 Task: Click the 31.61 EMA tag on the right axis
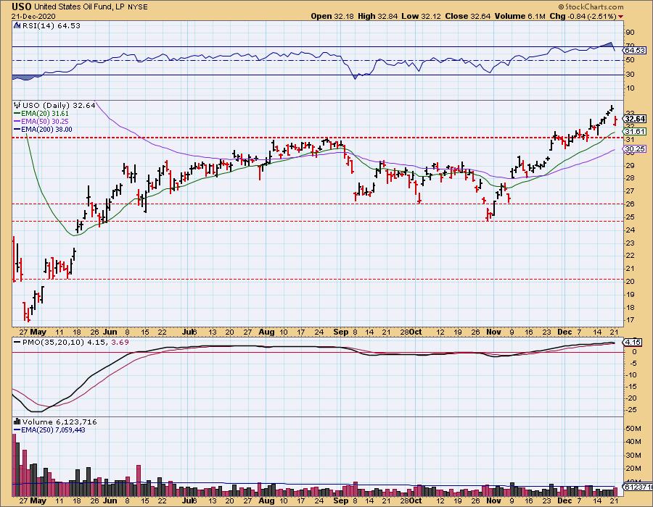pyautogui.click(x=635, y=131)
